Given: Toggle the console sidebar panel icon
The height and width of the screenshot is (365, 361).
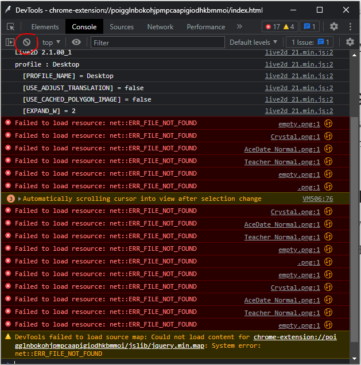Looking at the screenshot, I should (x=10, y=42).
